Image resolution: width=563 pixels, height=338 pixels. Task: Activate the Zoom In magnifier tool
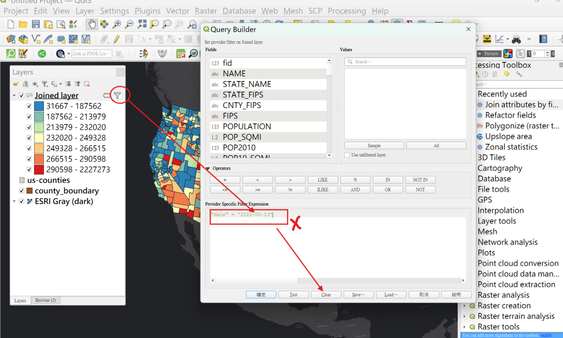click(117, 24)
